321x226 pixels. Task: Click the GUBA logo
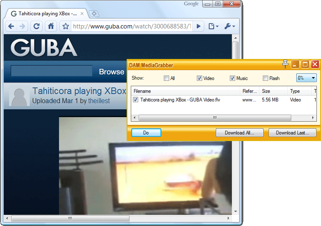pos(44,47)
